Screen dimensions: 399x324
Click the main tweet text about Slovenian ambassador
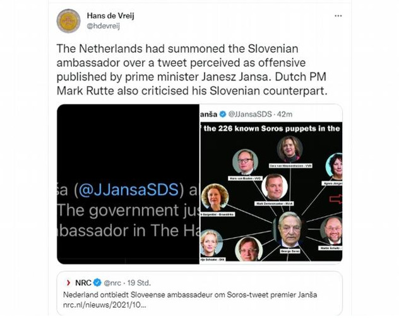(192, 69)
